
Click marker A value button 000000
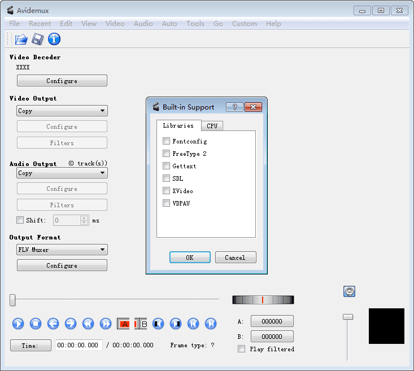click(272, 321)
